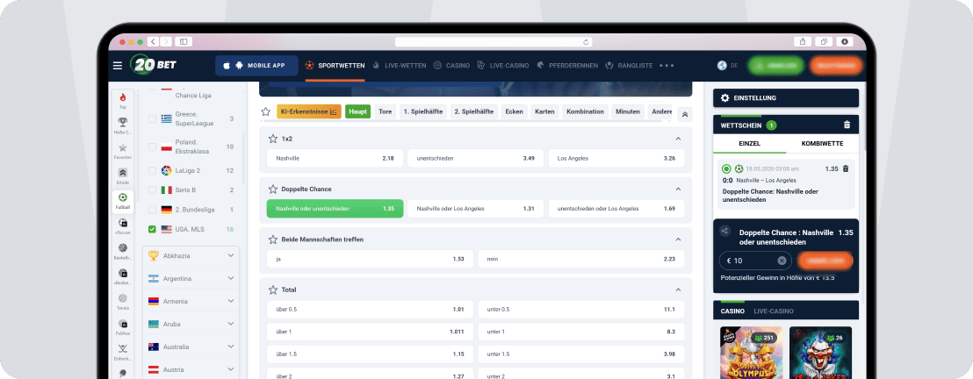
Task: Collapse all markets with double-chevron button
Action: pyautogui.click(x=685, y=113)
